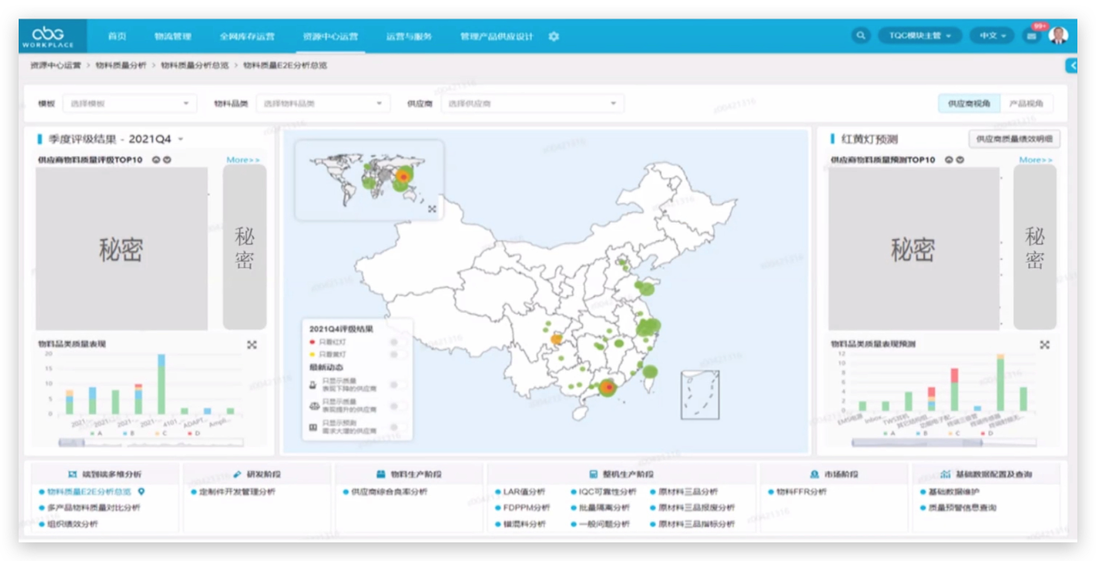Expand the 物料品类质量表现 chart to fullscreen
This screenshot has width=1096, height=561.
(252, 345)
